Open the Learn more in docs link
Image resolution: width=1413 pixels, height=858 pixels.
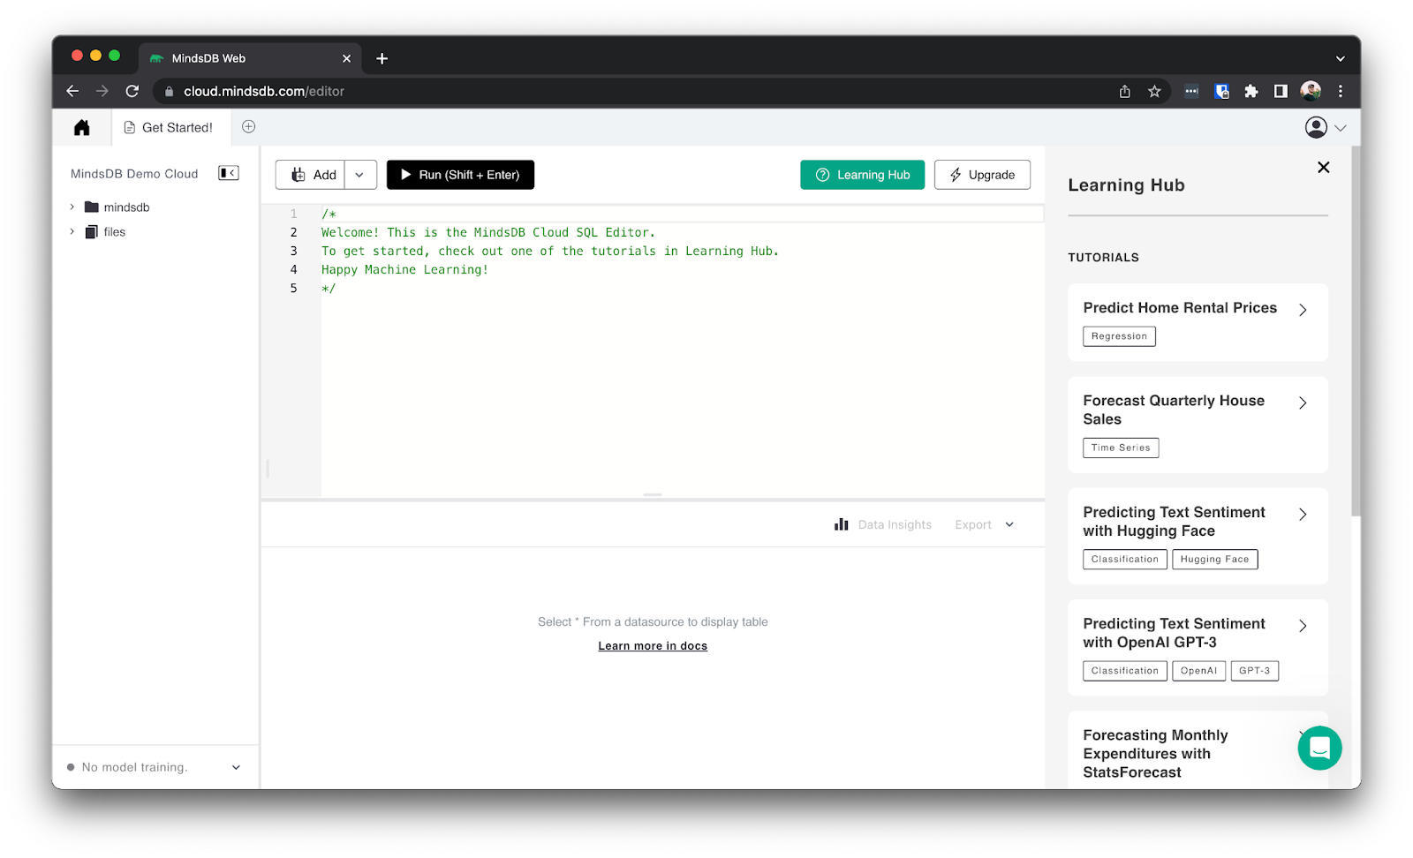point(653,645)
